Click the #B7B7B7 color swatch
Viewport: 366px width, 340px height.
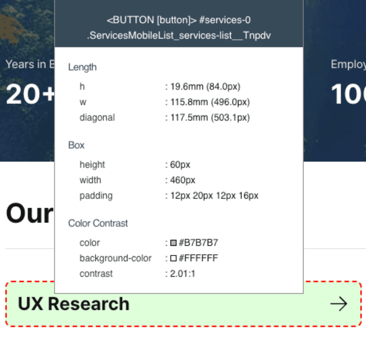click(x=173, y=243)
